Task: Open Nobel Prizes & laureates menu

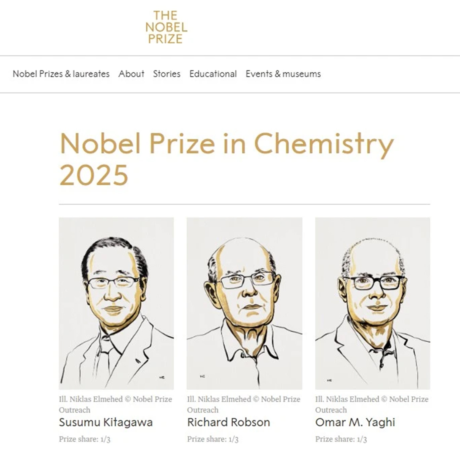Action: click(x=61, y=74)
